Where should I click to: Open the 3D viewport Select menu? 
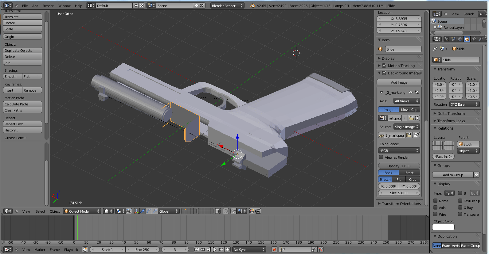click(40, 211)
